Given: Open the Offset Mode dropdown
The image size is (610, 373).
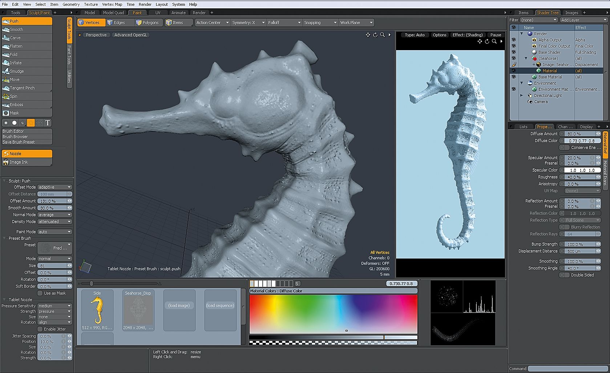Looking at the screenshot, I should point(54,187).
